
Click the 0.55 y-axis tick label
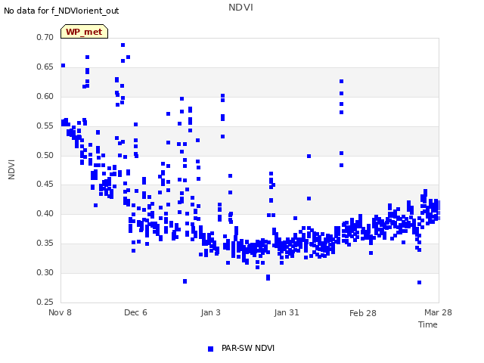(x=45, y=126)
